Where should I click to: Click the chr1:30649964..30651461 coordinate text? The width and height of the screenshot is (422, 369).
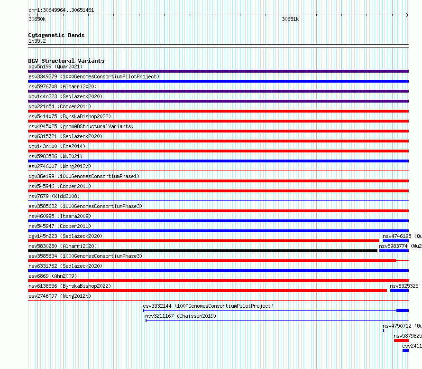pyautogui.click(x=61, y=10)
